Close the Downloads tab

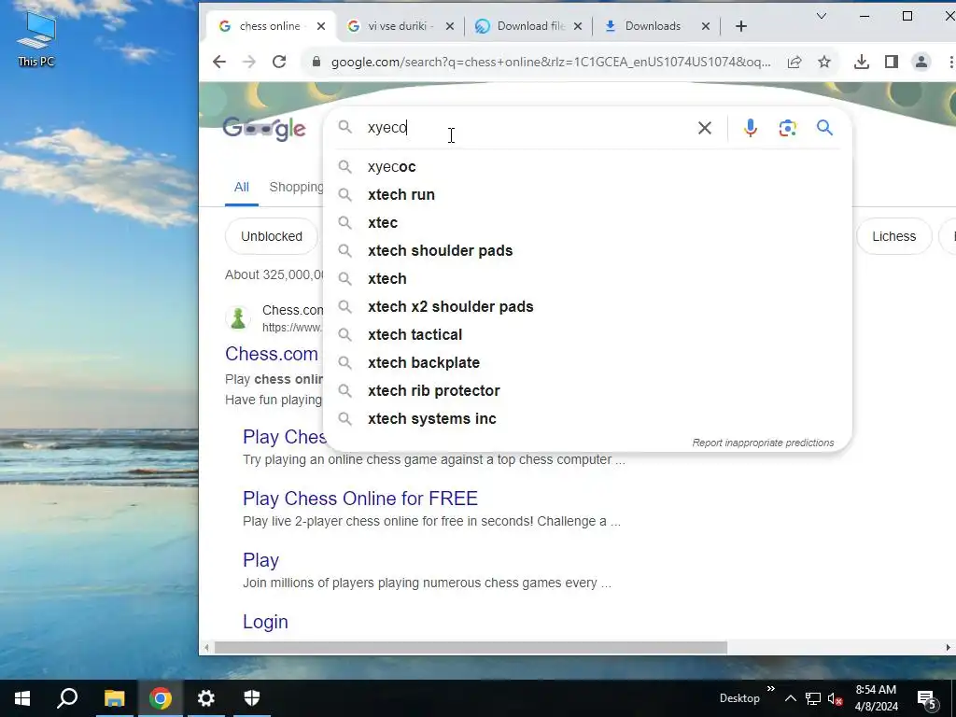pyautogui.click(x=706, y=26)
